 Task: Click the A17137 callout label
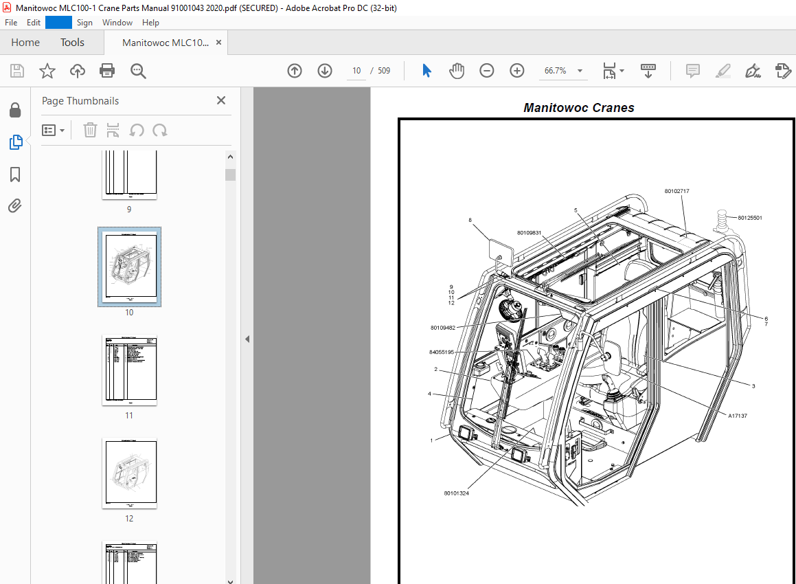(x=738, y=416)
